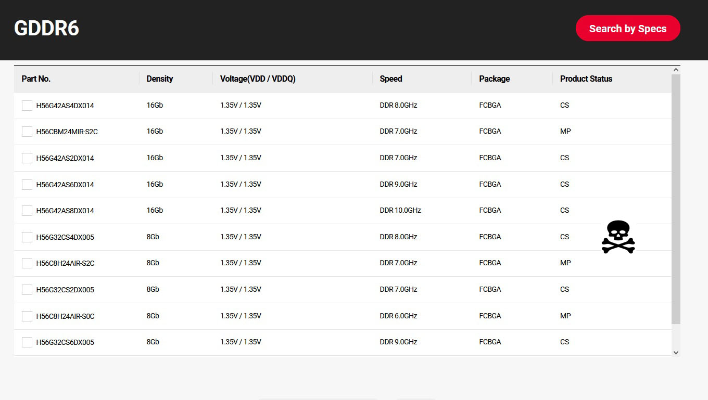Click the Density column header
This screenshot has height=400, width=708.
click(x=159, y=79)
